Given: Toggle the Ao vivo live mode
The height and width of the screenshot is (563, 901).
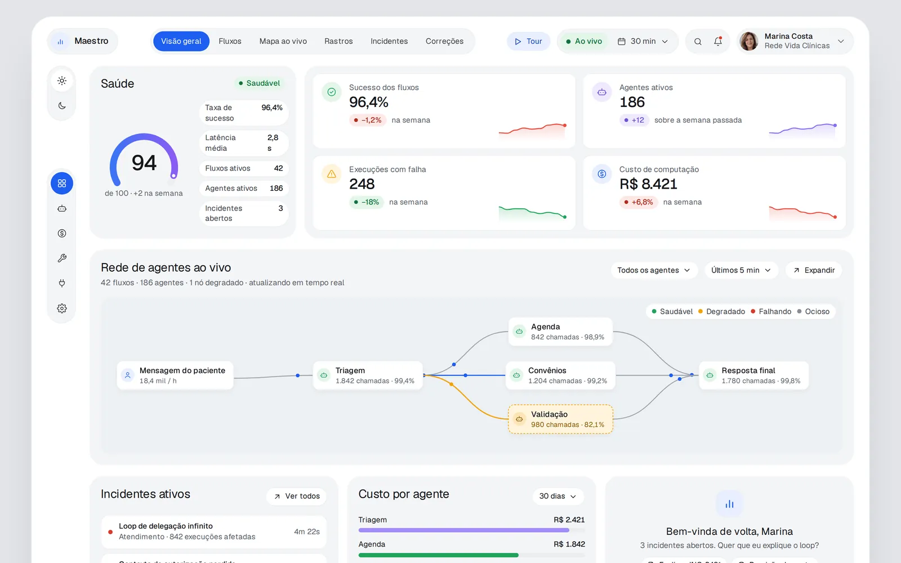Looking at the screenshot, I should click(x=583, y=41).
